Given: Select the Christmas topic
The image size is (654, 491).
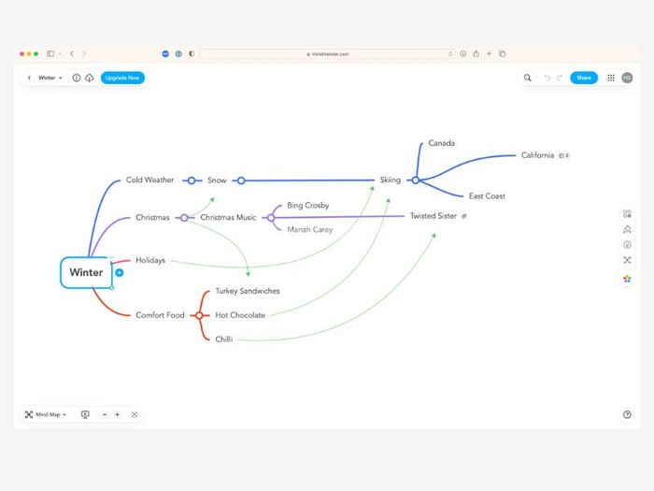Looking at the screenshot, I should 152,218.
